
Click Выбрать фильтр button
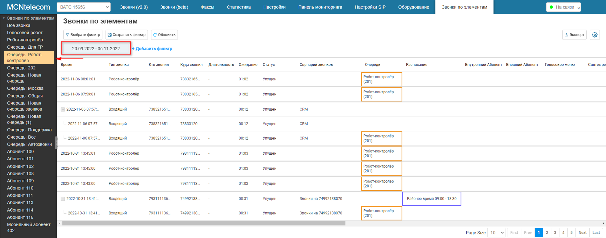pos(83,35)
